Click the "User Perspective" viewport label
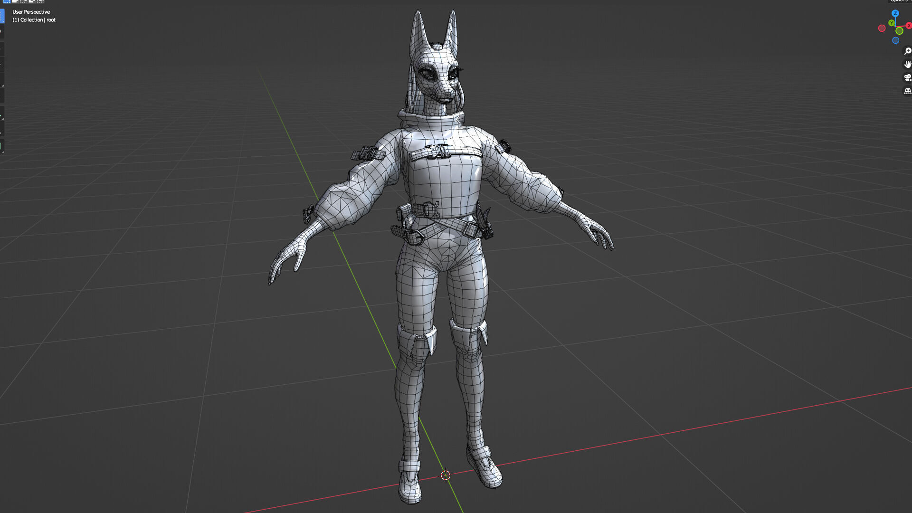The height and width of the screenshot is (513, 912). point(31,12)
